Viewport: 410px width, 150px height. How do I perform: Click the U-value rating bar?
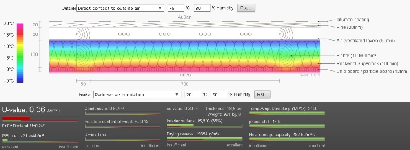click(40, 119)
